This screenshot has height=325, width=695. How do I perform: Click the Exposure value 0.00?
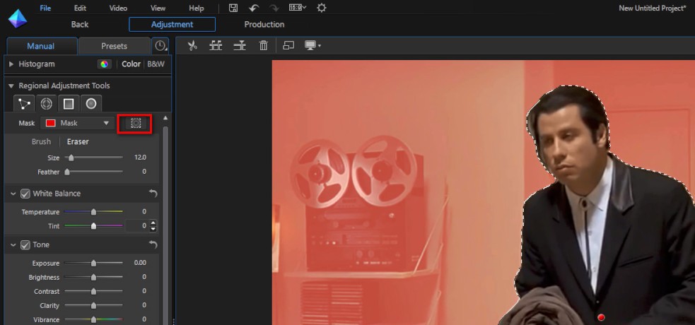point(140,263)
